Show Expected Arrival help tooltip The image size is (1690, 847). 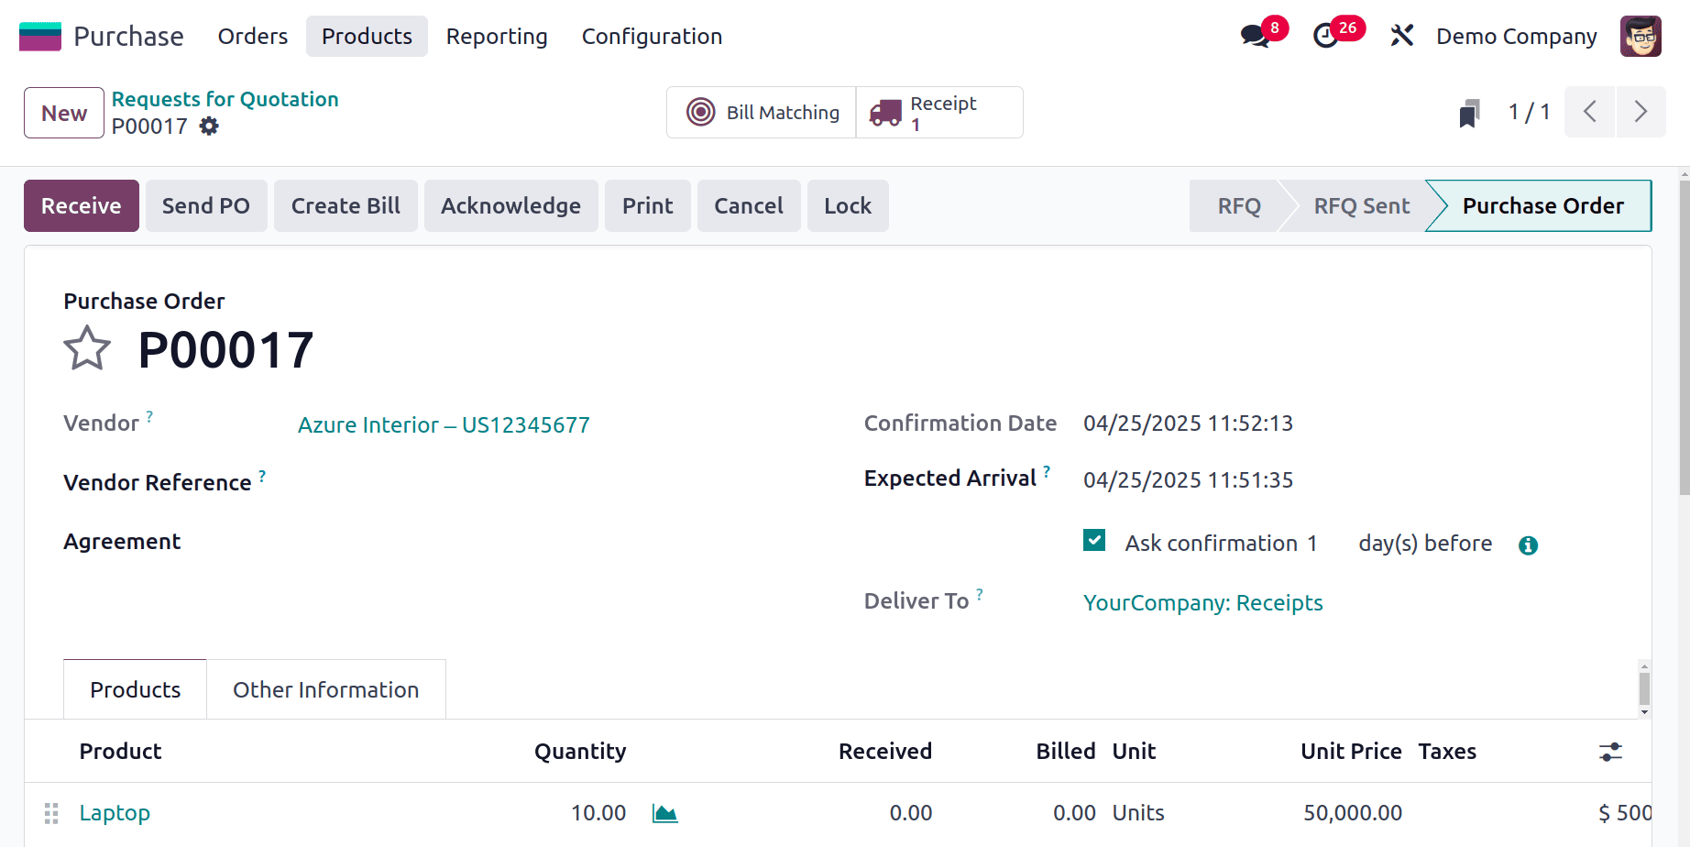(x=1047, y=471)
